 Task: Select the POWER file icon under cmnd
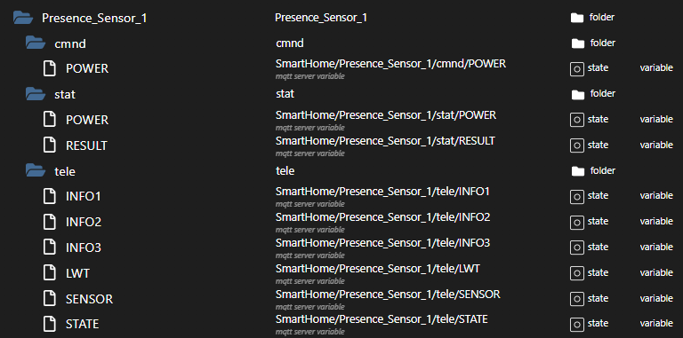(50, 68)
